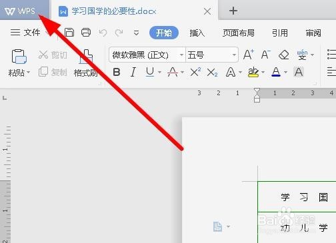Screen dimensions: 336x243
Task: Apply the font color A
Action: pos(276,72)
